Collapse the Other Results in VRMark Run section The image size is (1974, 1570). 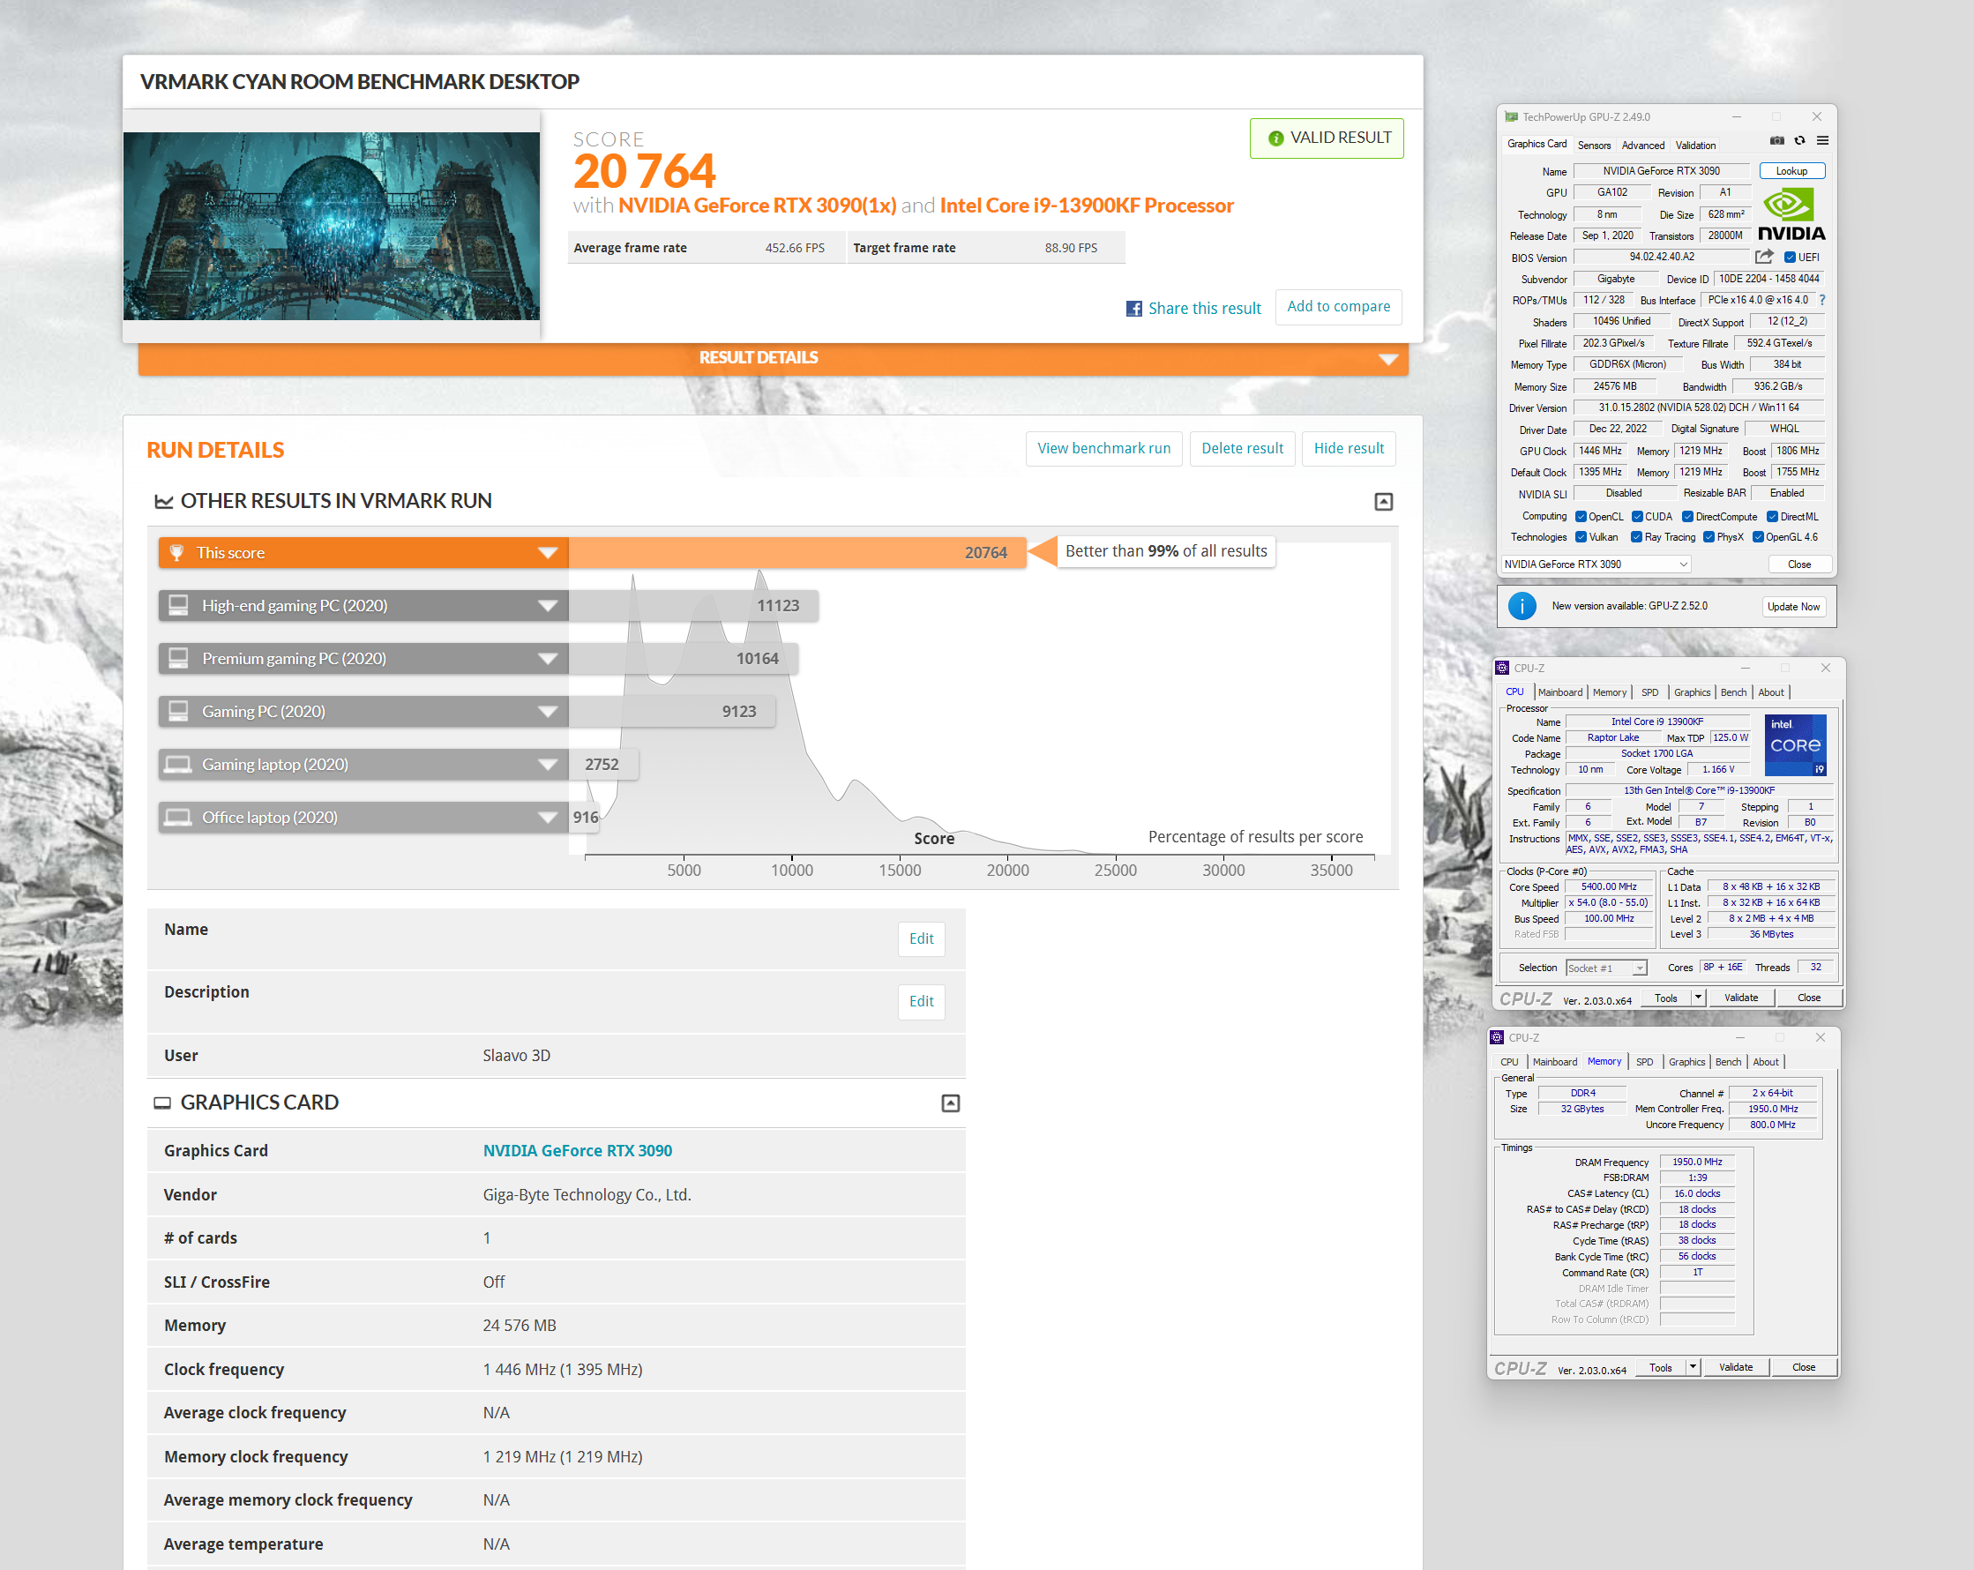[1383, 502]
